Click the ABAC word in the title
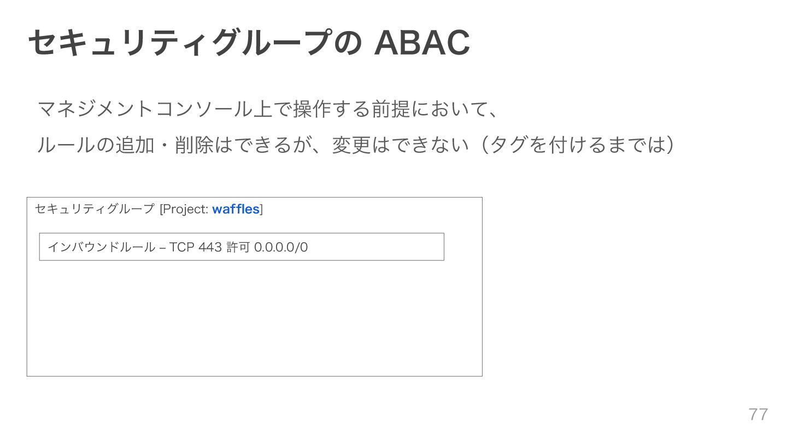This screenshot has height=442, width=787. (422, 43)
